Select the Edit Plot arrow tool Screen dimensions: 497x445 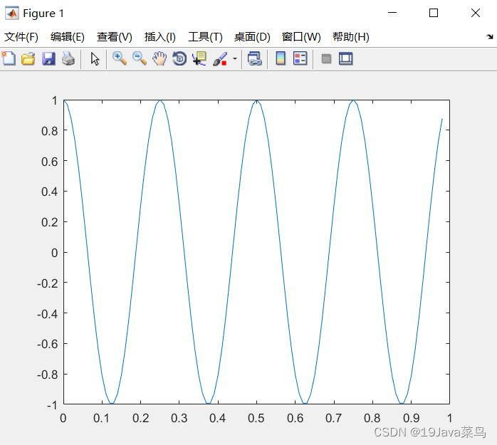pos(95,59)
